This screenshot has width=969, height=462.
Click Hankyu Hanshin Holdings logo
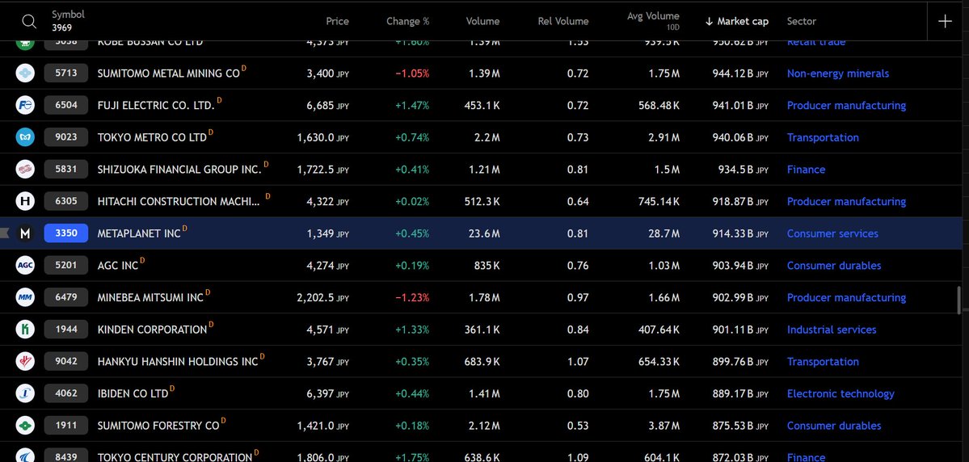tap(25, 362)
